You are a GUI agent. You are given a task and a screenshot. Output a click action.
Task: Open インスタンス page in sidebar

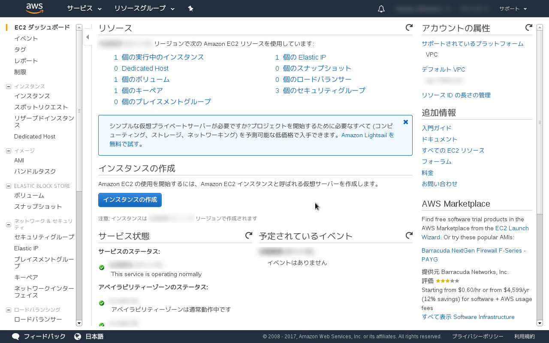coord(32,96)
